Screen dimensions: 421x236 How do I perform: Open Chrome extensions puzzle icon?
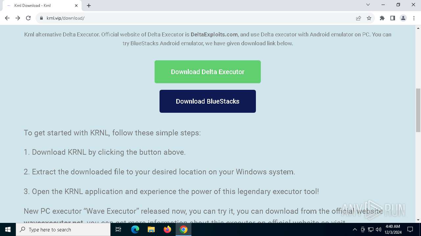click(382, 18)
